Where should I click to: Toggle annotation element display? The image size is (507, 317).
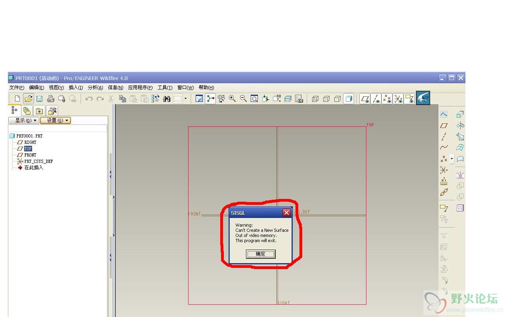pos(410,99)
